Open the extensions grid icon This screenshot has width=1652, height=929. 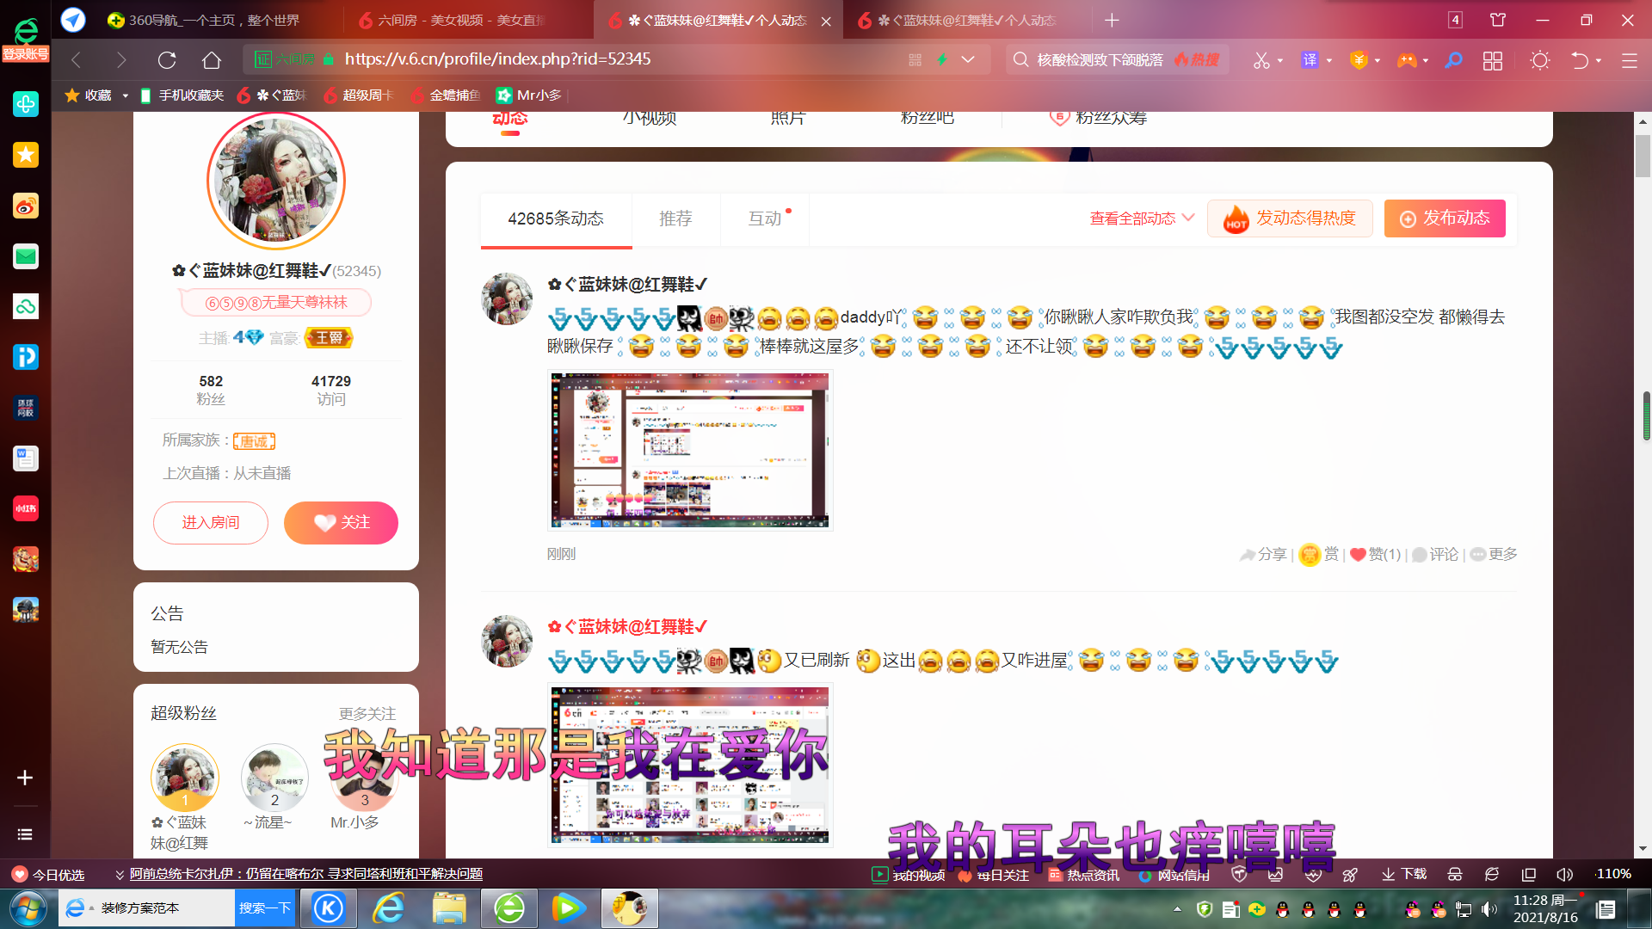(x=1493, y=60)
